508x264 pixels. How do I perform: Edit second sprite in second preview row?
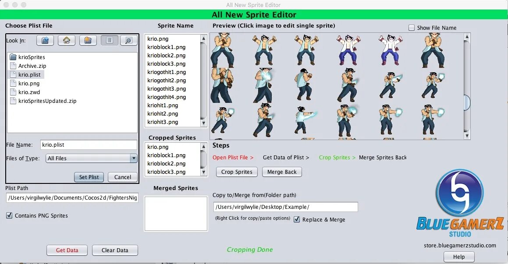[264, 85]
